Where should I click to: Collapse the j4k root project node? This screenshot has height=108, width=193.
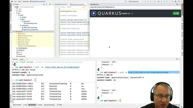pos(13,7)
